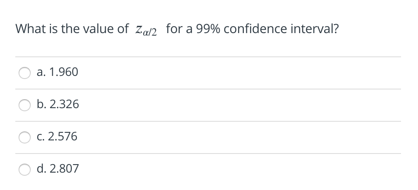Image resolution: width=418 pixels, height=190 pixels.
Task: Click the words 'confidence interval?'
Action: tap(281, 29)
